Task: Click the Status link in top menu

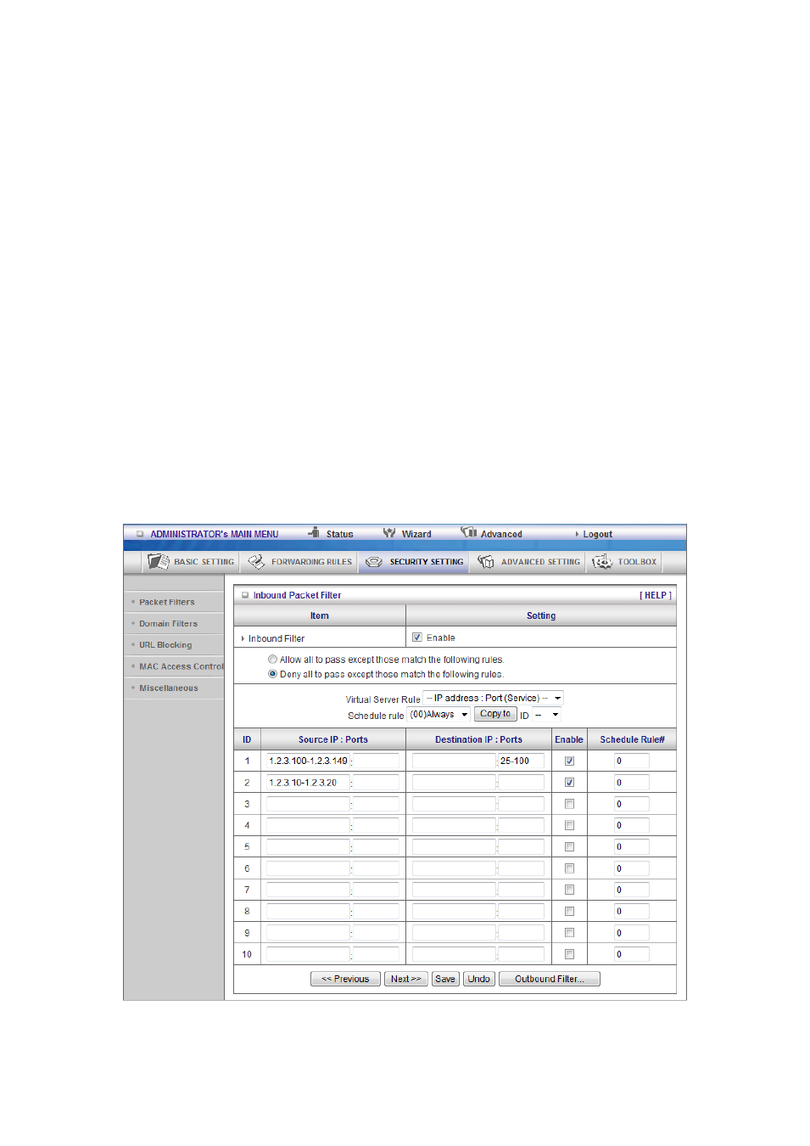Action: click(340, 534)
